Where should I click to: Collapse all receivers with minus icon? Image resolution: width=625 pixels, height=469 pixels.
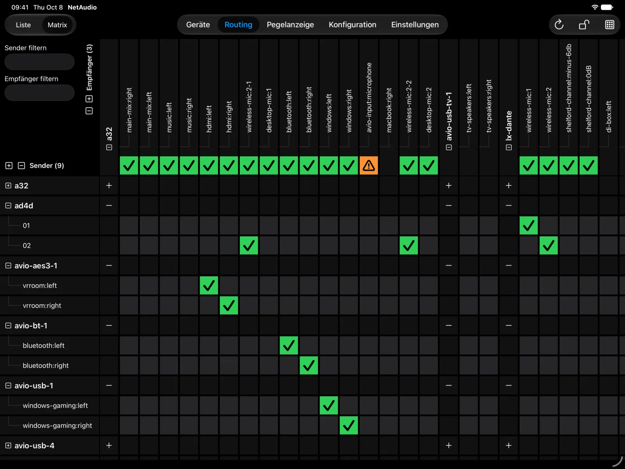[x=89, y=111]
